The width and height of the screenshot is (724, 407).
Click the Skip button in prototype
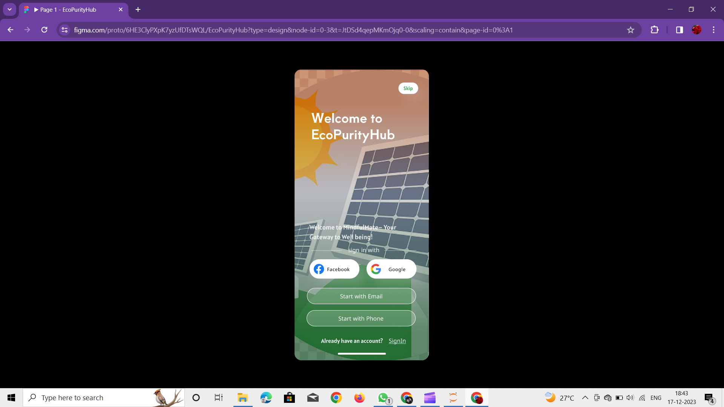tap(408, 88)
